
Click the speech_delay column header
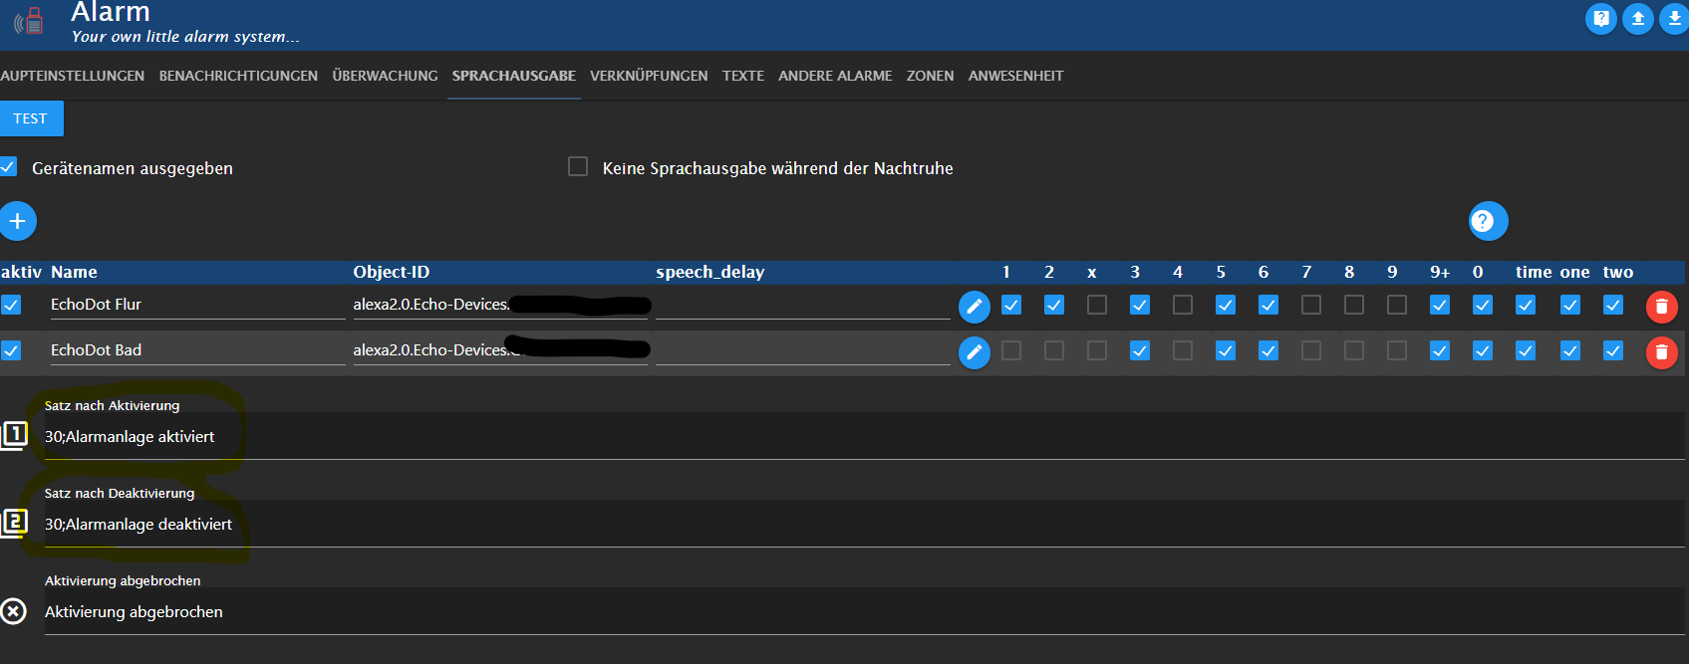pyautogui.click(x=709, y=272)
